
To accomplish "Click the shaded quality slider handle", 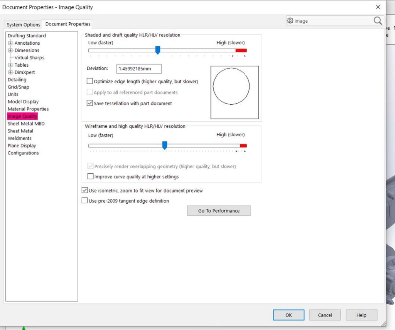I will (158, 50).
